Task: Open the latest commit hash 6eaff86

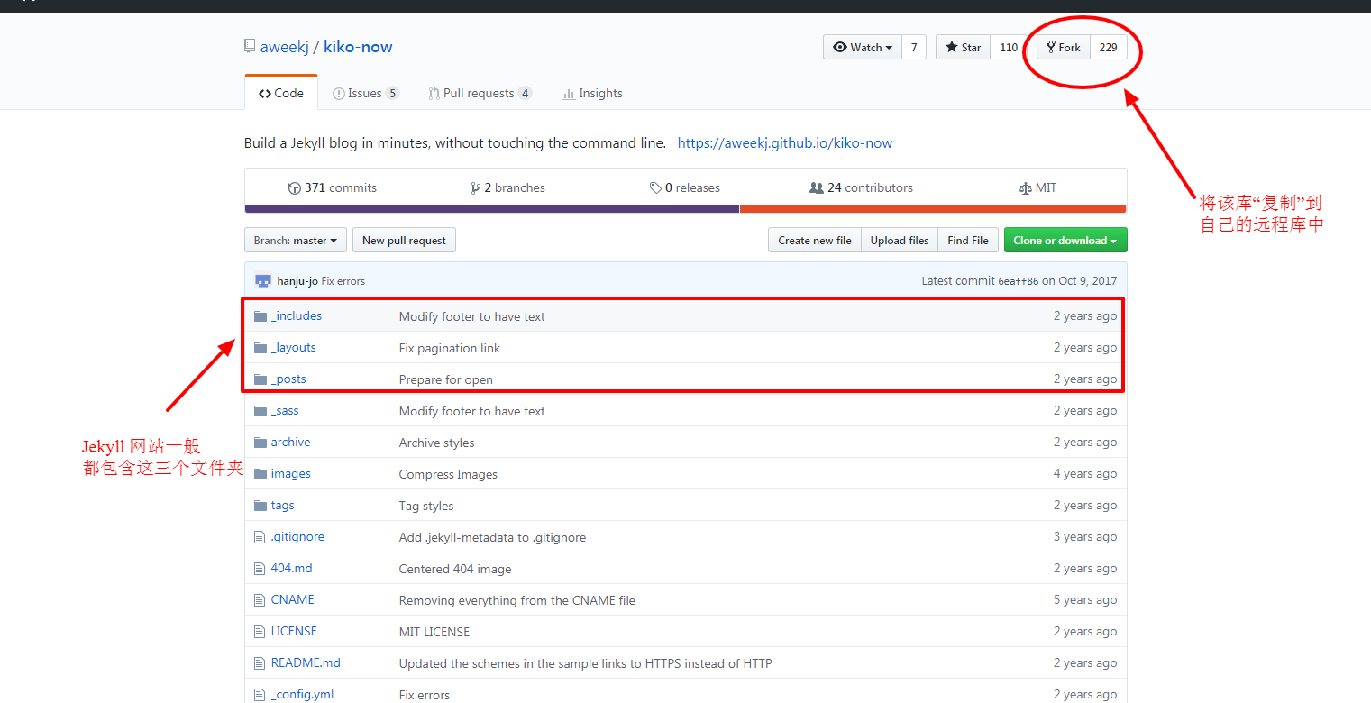Action: 1019,281
